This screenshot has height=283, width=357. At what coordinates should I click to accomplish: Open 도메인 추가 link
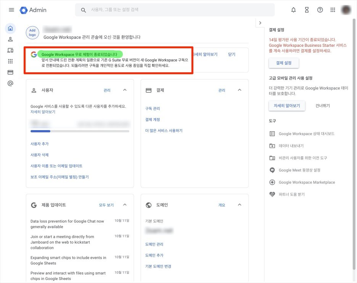pos(154,255)
